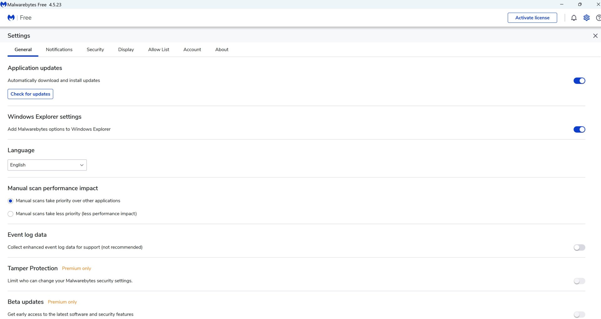Image resolution: width=601 pixels, height=319 pixels.
Task: Restore down the Malwarebytes window
Action: tap(580, 4)
